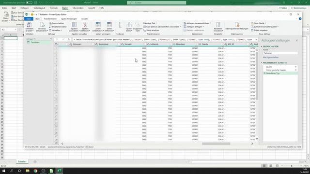The width and height of the screenshot is (310, 174).
Task: Select the Quelle applied step
Action: pyautogui.click(x=280, y=67)
